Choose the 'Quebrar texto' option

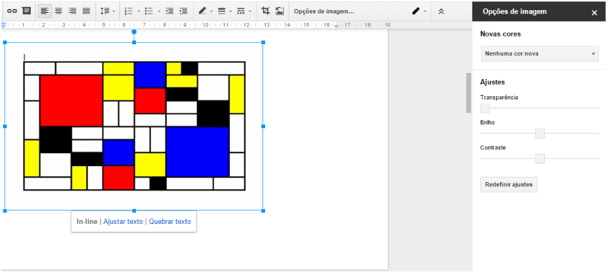pyautogui.click(x=169, y=221)
